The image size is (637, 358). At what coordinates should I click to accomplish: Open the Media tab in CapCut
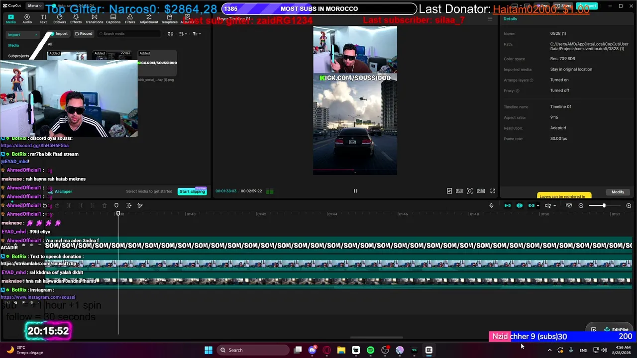tap(10, 19)
